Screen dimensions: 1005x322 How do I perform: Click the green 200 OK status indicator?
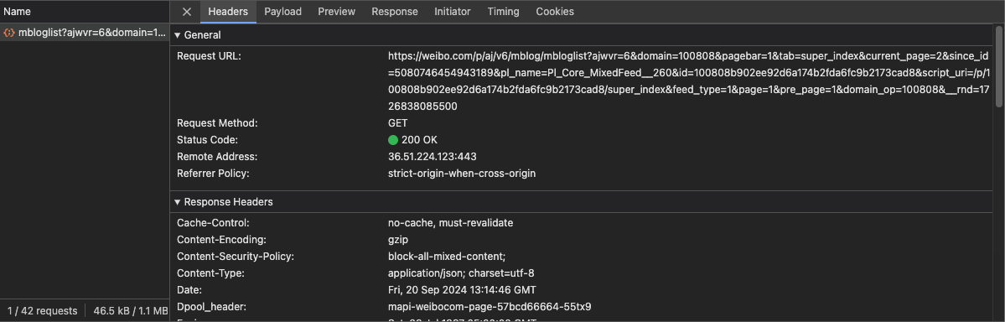point(393,140)
